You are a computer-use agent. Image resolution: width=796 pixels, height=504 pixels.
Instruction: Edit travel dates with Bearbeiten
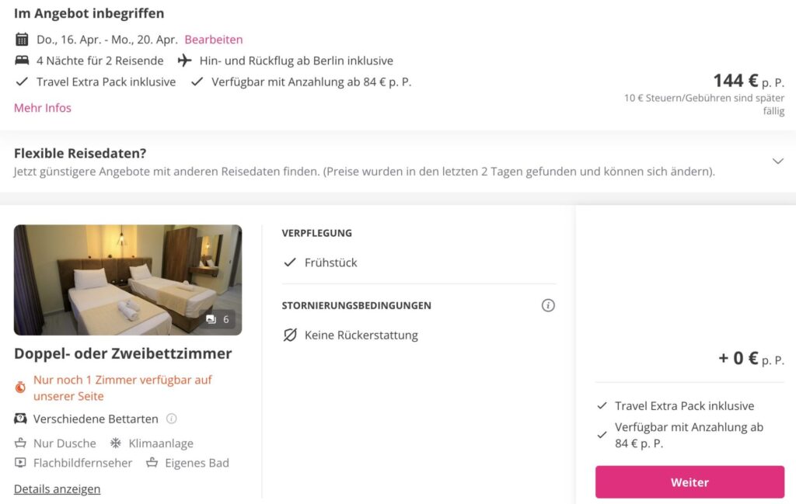point(214,40)
